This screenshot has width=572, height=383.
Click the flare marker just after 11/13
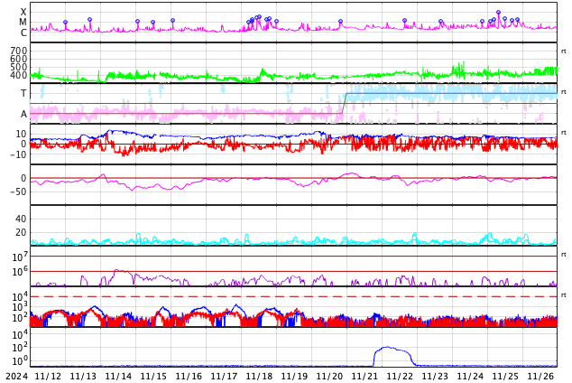click(x=89, y=20)
